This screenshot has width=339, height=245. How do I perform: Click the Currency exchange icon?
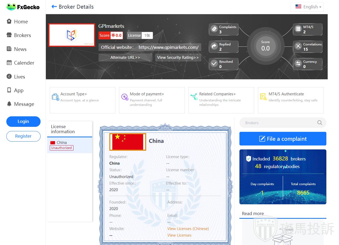point(298,64)
